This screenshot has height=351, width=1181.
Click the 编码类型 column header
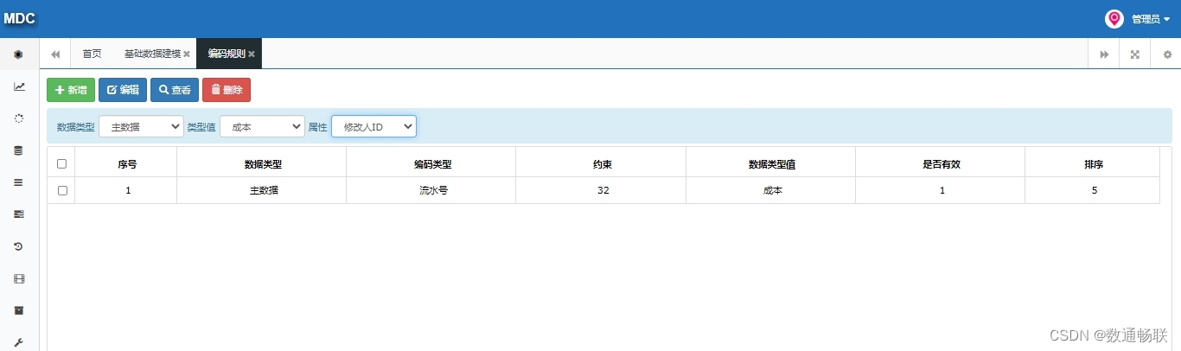tap(432, 163)
